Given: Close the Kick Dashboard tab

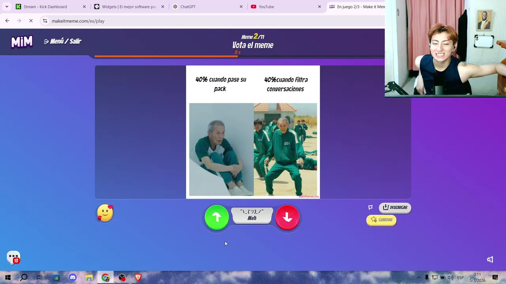Looking at the screenshot, I should click(84, 7).
